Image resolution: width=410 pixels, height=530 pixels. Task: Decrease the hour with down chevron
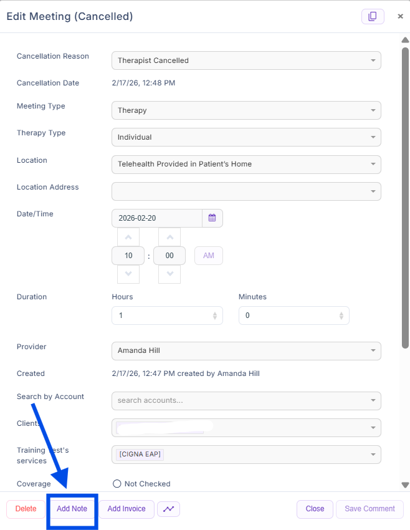pyautogui.click(x=128, y=274)
